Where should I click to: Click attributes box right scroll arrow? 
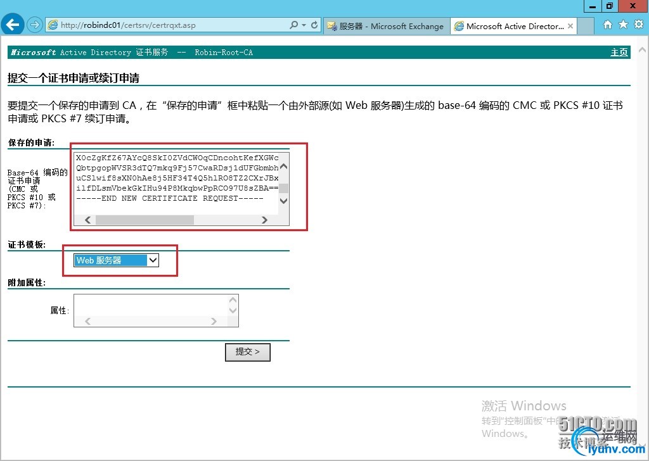pos(214,321)
